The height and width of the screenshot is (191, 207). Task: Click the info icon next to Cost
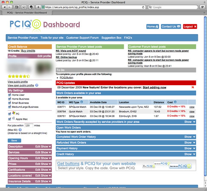[x=175, y=102]
